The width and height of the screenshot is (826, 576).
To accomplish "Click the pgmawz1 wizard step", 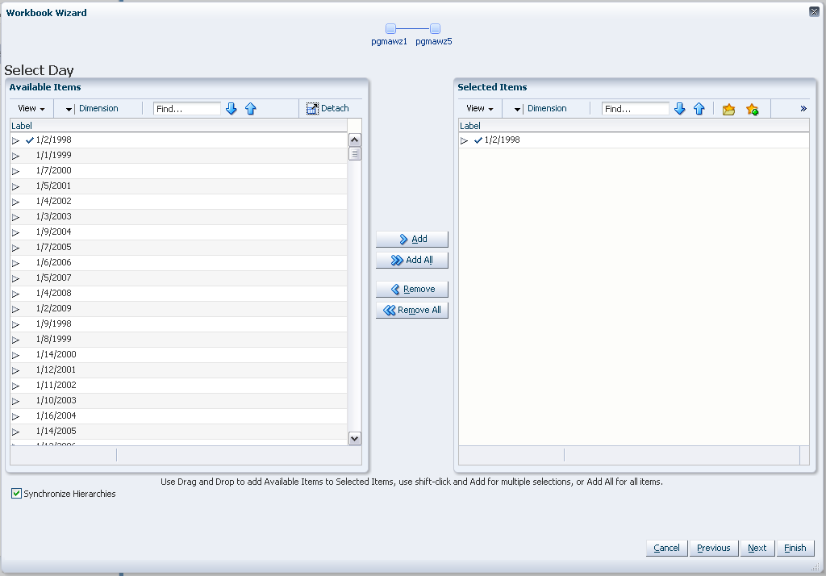I will [390, 34].
